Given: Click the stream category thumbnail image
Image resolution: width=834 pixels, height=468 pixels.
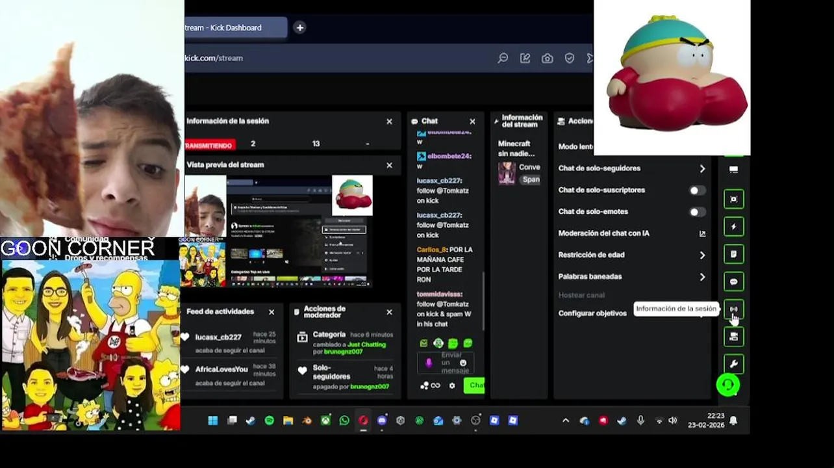Looking at the screenshot, I should point(507,174).
